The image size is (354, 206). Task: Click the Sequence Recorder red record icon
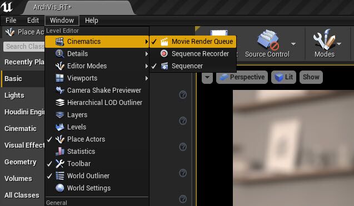click(x=164, y=54)
